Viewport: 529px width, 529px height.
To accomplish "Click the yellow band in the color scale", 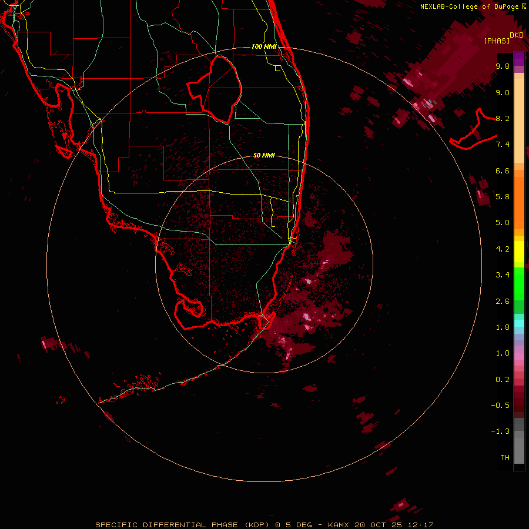I will 519,252.
